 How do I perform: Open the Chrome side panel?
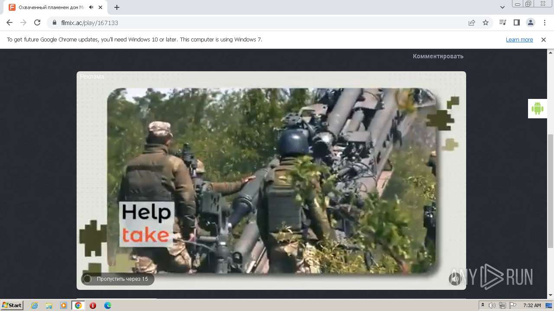516,22
